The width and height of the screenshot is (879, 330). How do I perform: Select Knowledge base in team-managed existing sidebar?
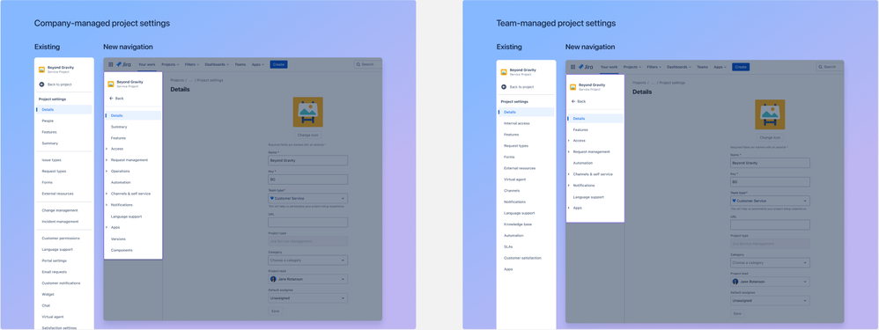pos(517,224)
